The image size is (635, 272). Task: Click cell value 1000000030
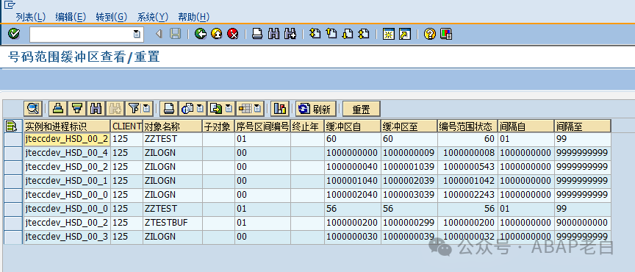[352, 237]
